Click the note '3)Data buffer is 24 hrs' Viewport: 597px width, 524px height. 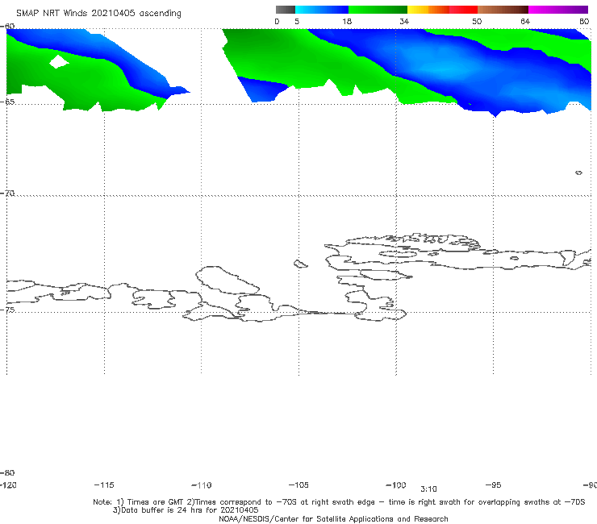186,510
